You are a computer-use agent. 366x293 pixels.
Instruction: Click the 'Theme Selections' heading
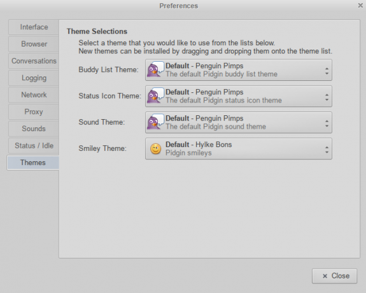click(x=97, y=31)
